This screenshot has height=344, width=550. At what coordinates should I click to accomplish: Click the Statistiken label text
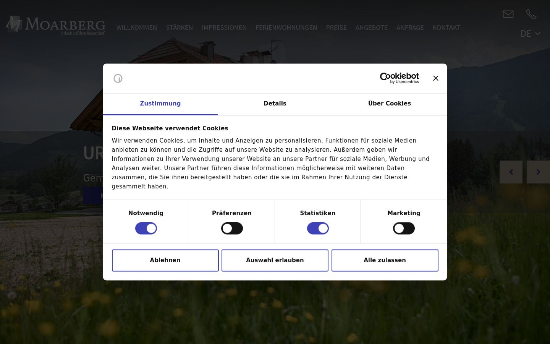[x=318, y=213]
